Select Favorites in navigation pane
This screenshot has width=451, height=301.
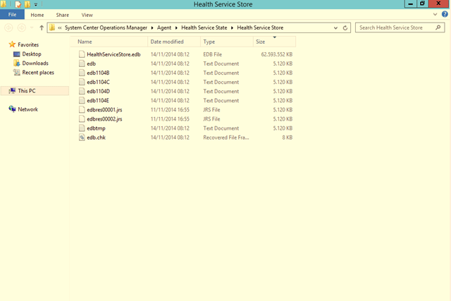pyautogui.click(x=28, y=44)
